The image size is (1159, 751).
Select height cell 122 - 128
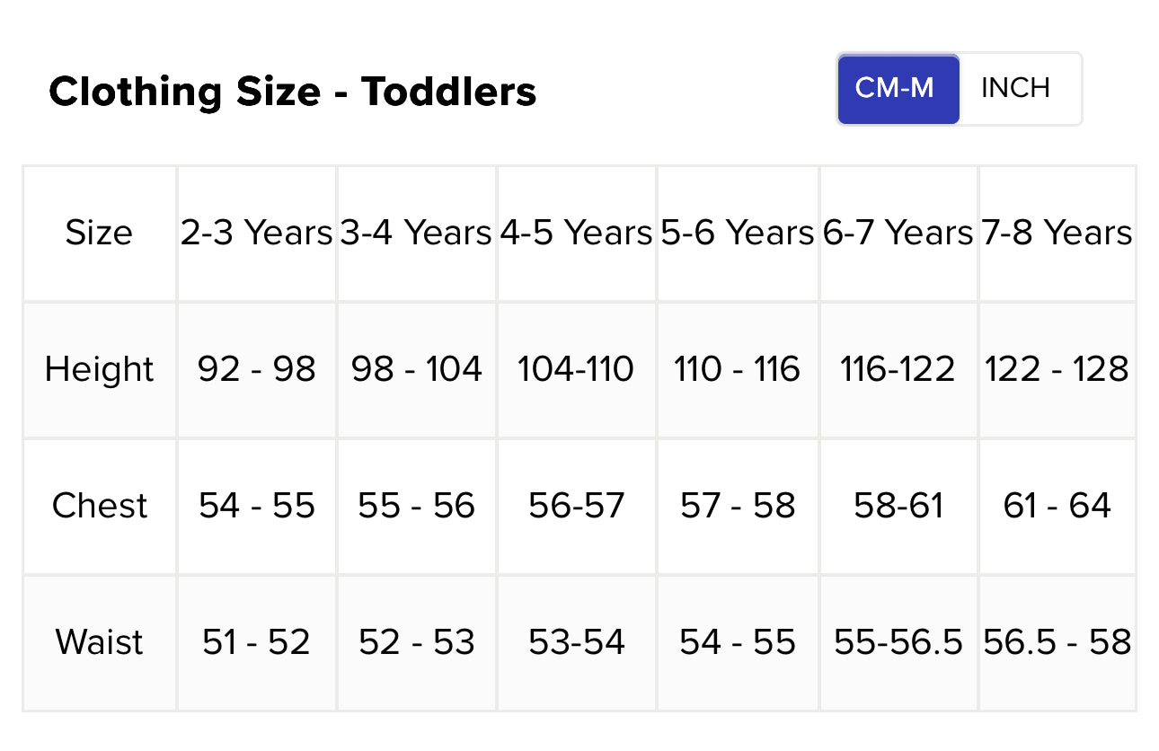point(1057,369)
